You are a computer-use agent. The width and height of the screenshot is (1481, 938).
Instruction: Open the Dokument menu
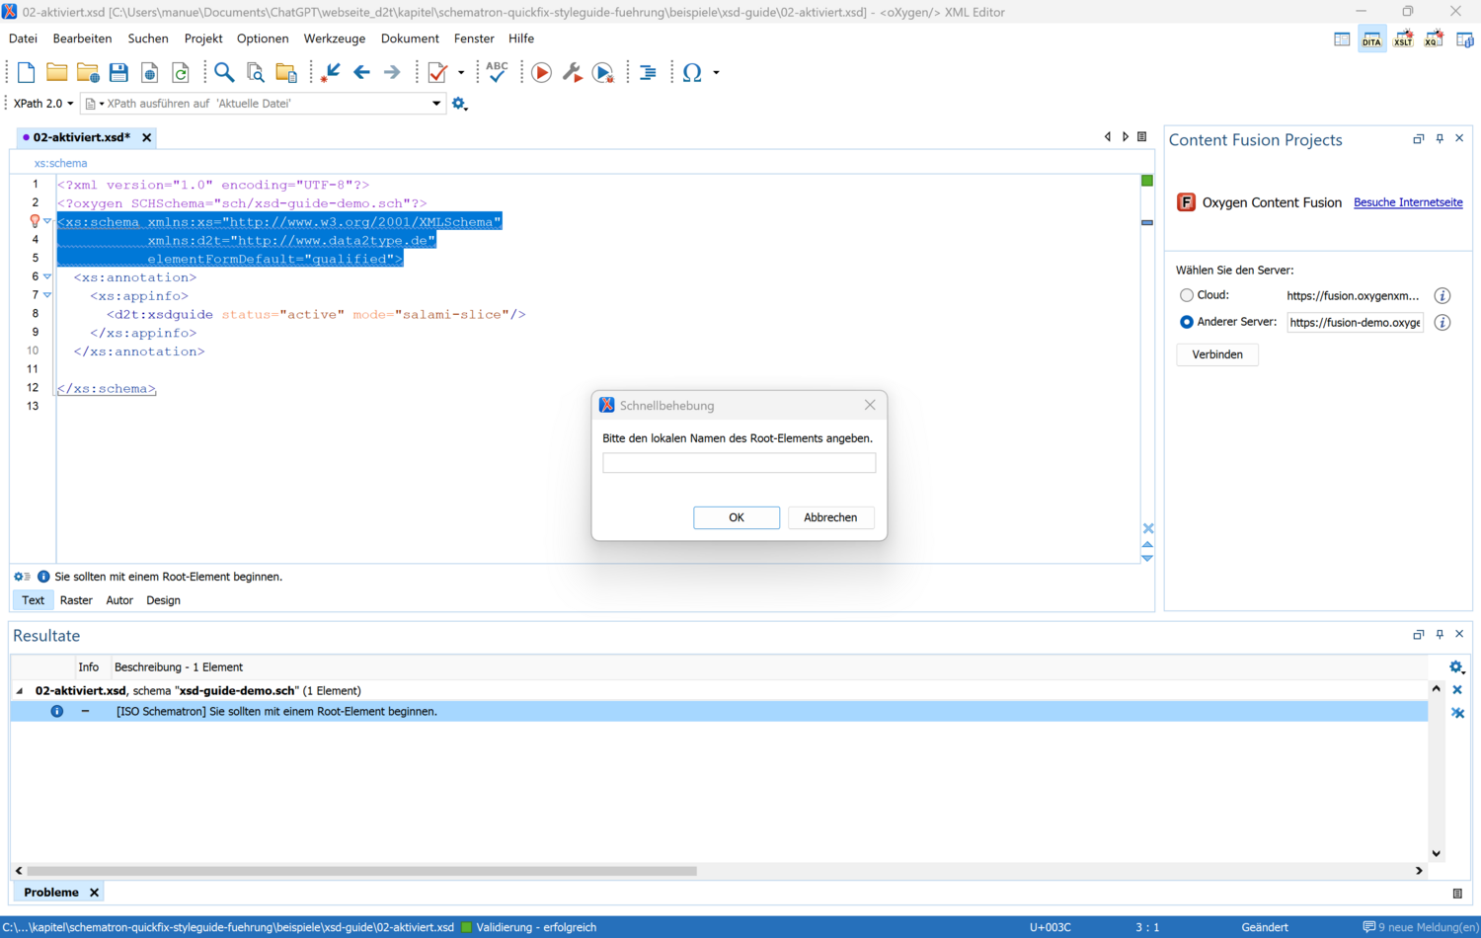(x=410, y=39)
